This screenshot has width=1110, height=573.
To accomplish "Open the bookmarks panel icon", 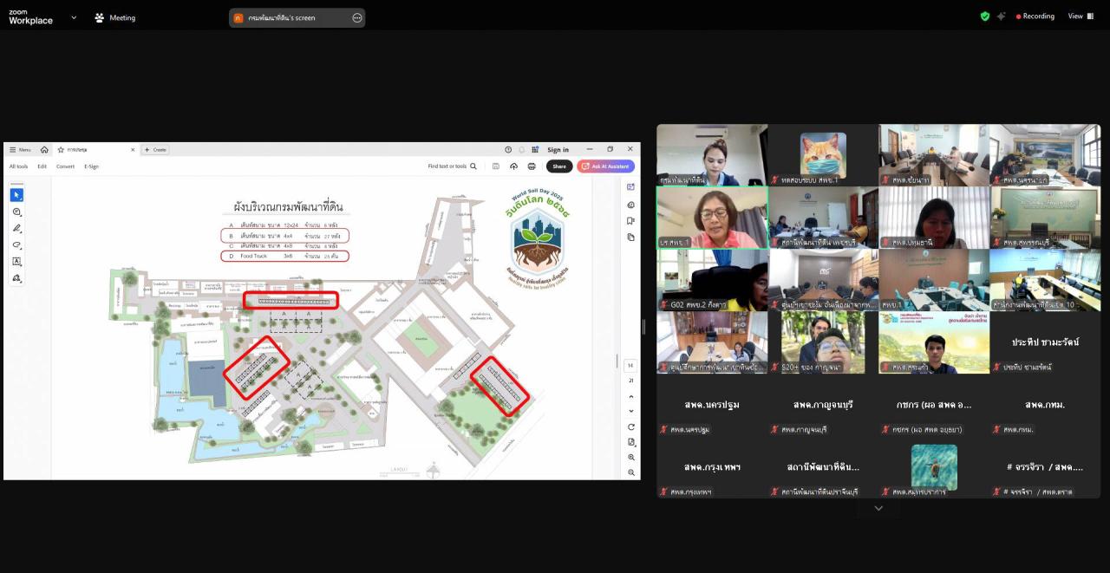I will tap(631, 221).
